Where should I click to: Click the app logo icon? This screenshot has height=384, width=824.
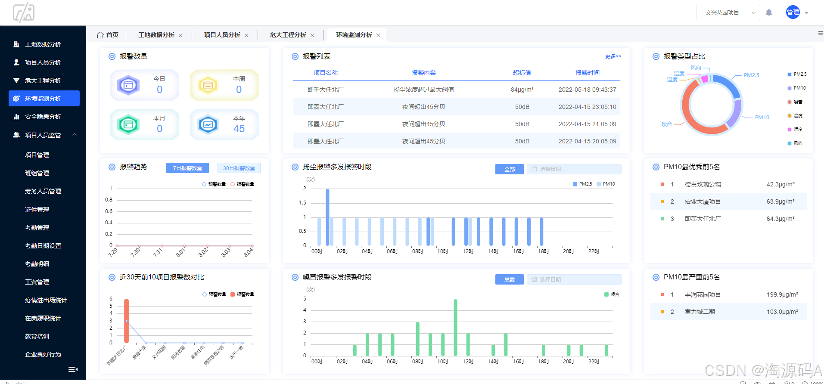click(24, 12)
